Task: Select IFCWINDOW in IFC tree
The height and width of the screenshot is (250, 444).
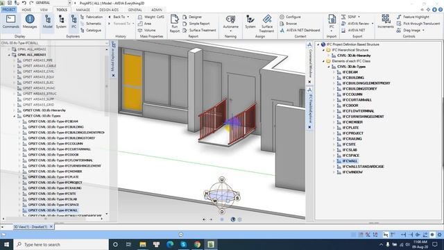Action: [352, 172]
